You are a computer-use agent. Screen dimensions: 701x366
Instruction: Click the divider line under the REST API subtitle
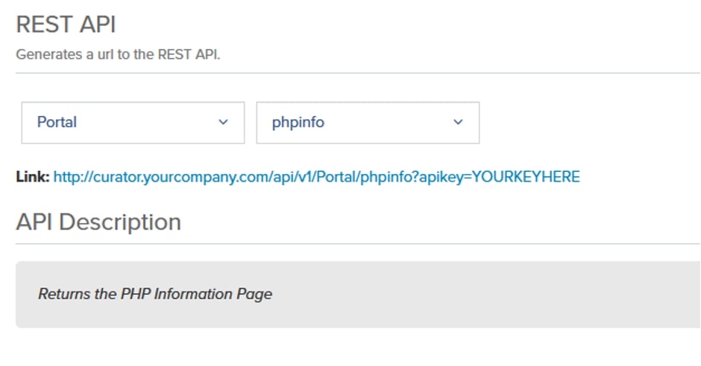[358, 73]
